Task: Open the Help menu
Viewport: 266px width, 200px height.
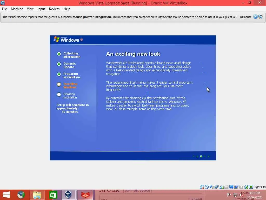Action: [67, 9]
